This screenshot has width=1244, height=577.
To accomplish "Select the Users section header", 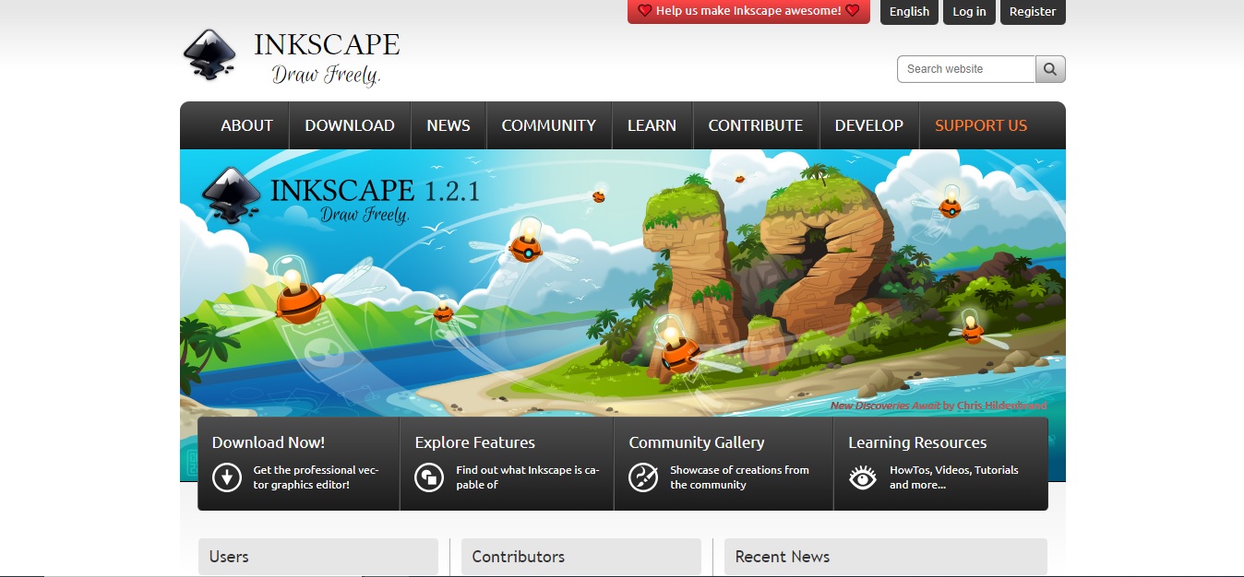I will tap(318, 557).
